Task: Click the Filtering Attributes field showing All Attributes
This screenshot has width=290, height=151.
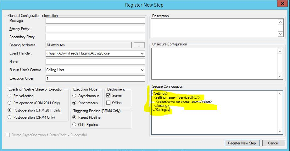Action: click(89, 45)
